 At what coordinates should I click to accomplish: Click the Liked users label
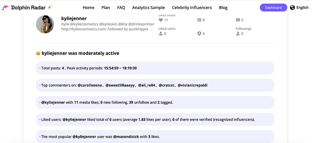[x=167, y=29]
